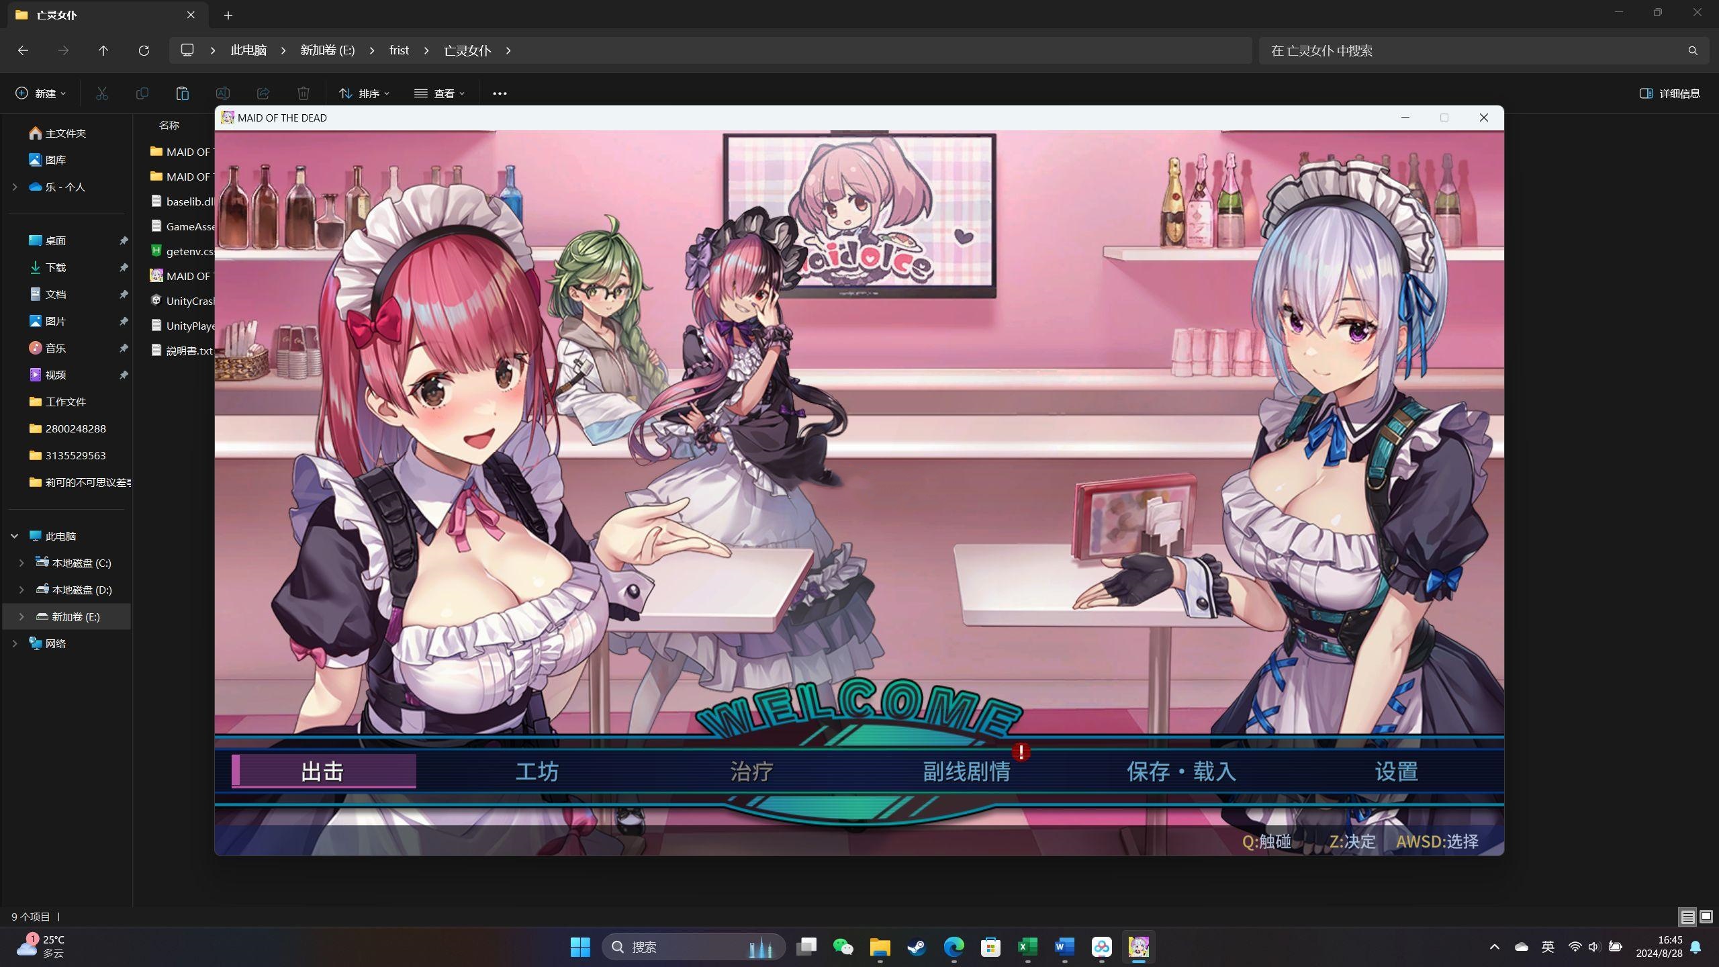Switch to large thumbnails view in status bar
Image resolution: width=1719 pixels, height=967 pixels.
pos(1706,917)
